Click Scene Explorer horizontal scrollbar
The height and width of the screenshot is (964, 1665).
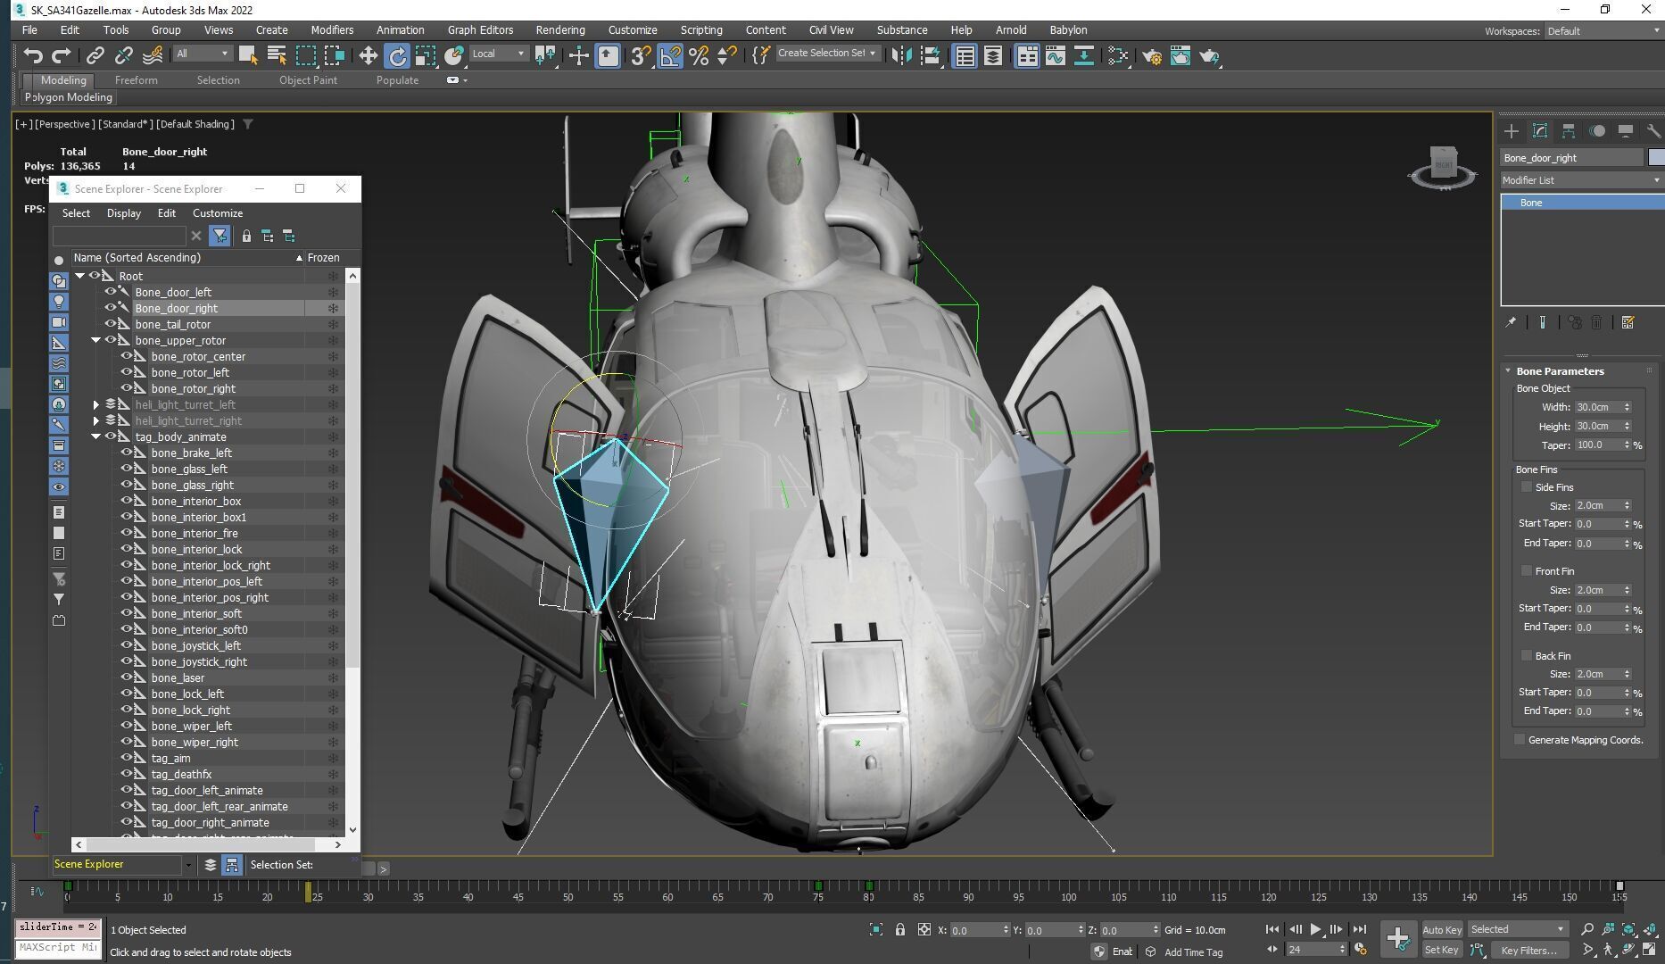click(x=201, y=843)
